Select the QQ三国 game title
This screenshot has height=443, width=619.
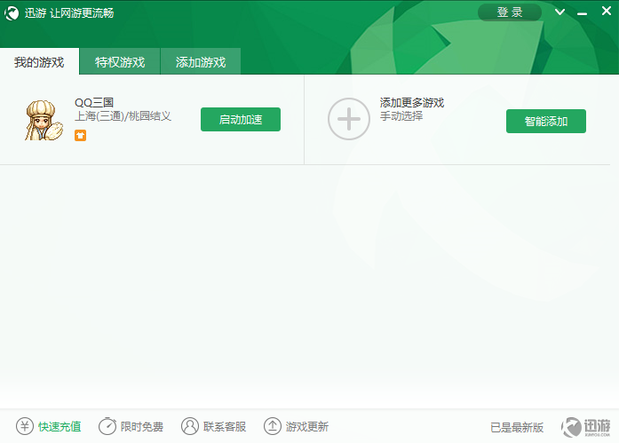click(94, 103)
